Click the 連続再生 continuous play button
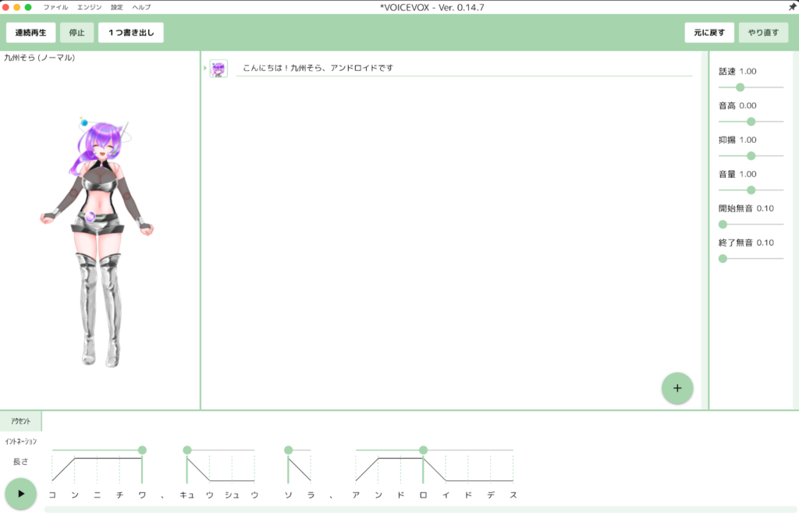The height and width of the screenshot is (514, 799). (x=30, y=33)
